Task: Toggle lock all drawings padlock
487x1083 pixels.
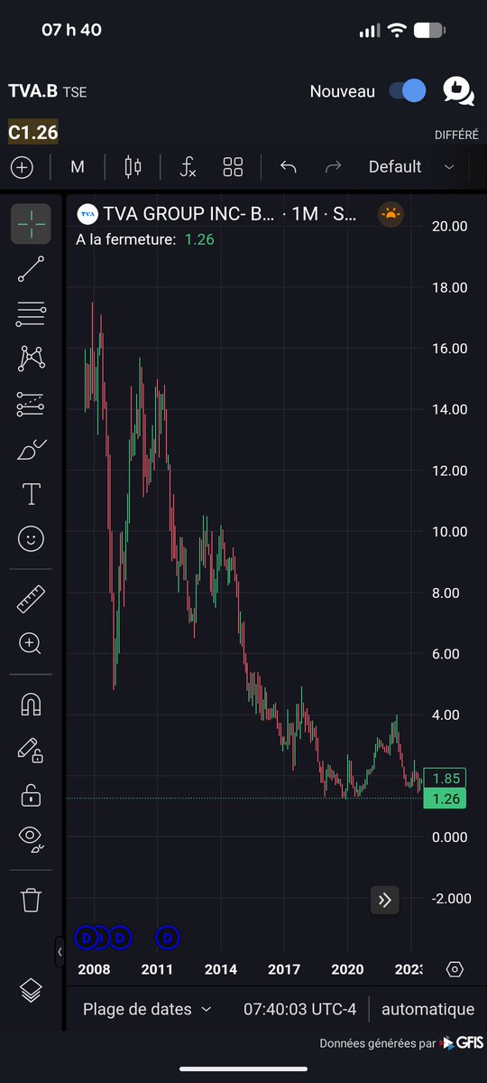Action: [31, 794]
